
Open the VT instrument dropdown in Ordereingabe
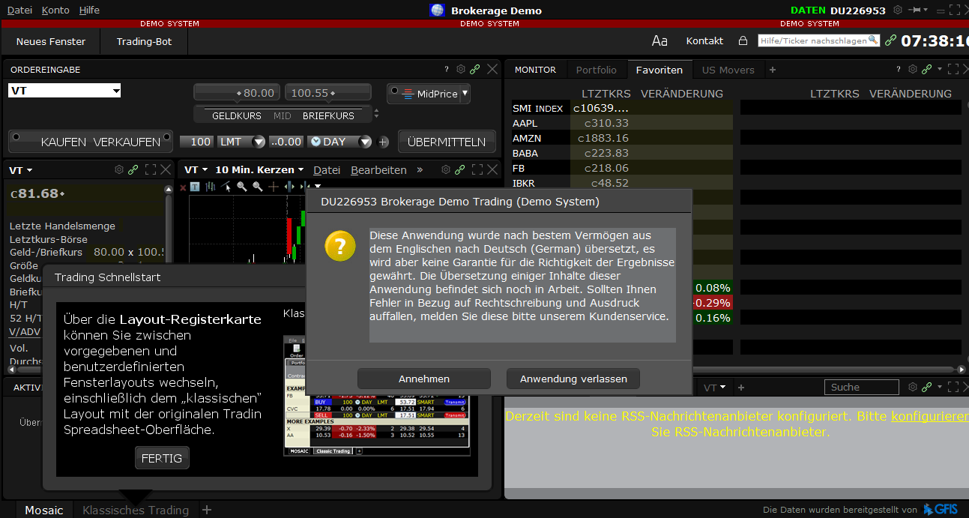click(116, 90)
